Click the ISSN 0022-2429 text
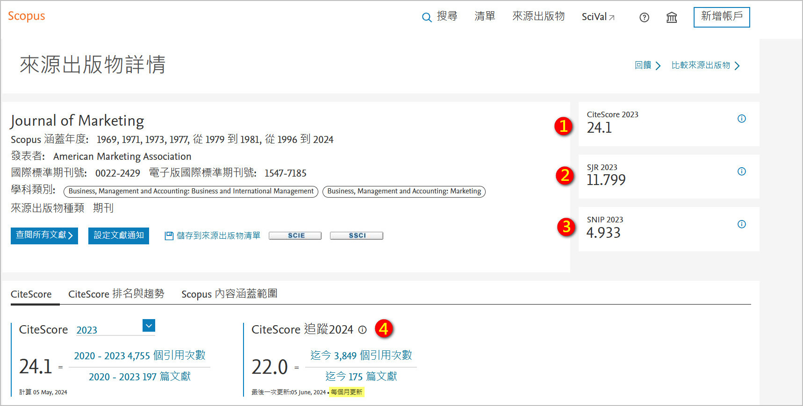Screen dimensions: 803x406 pos(118,173)
